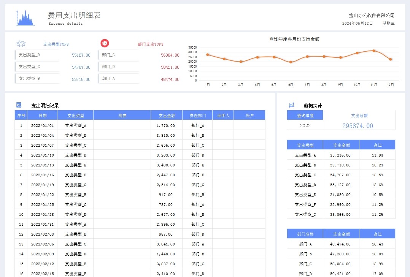Select the date cell 2022/02/12
This screenshot has width=410, height=277.
(x=42, y=264)
